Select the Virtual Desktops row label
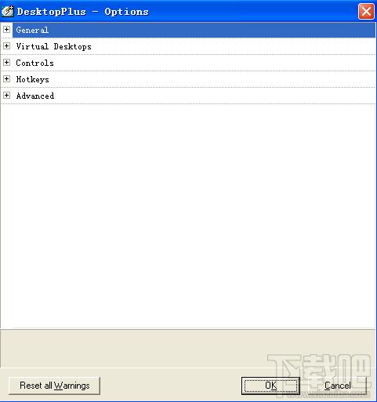The image size is (377, 402). (x=54, y=46)
